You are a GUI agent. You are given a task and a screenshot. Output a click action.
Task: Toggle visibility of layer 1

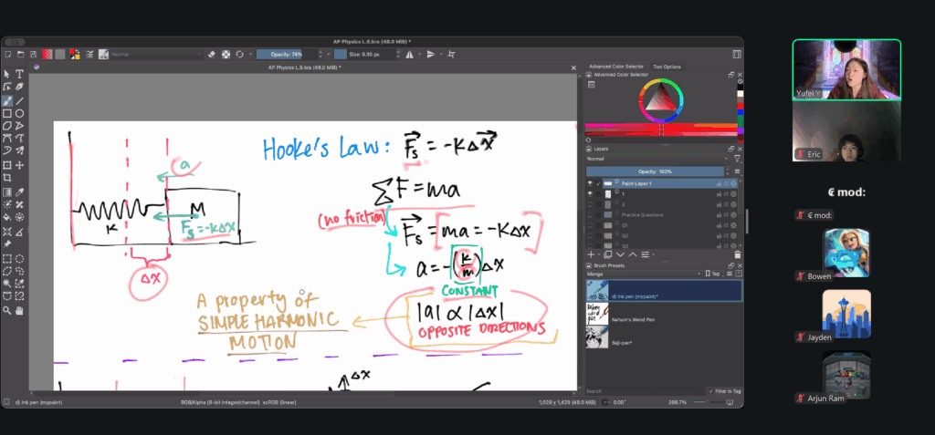pyautogui.click(x=590, y=194)
